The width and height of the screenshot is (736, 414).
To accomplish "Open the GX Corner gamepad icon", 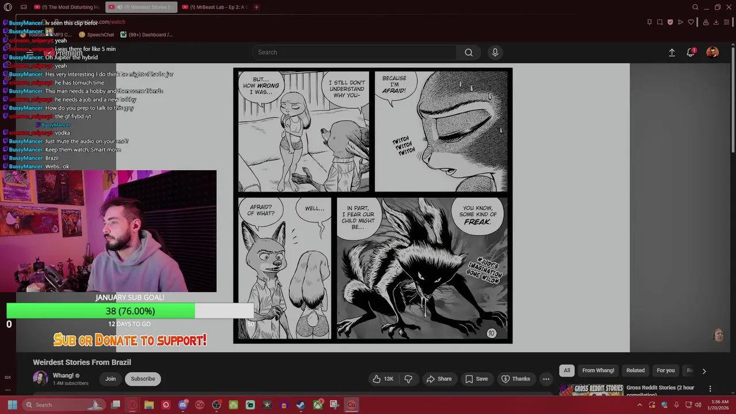I will click(24, 7).
